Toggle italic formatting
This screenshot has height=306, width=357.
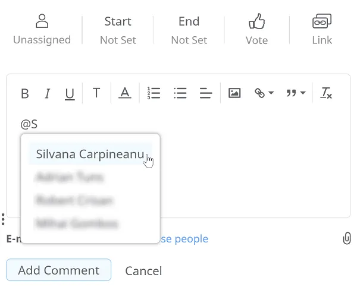[47, 93]
